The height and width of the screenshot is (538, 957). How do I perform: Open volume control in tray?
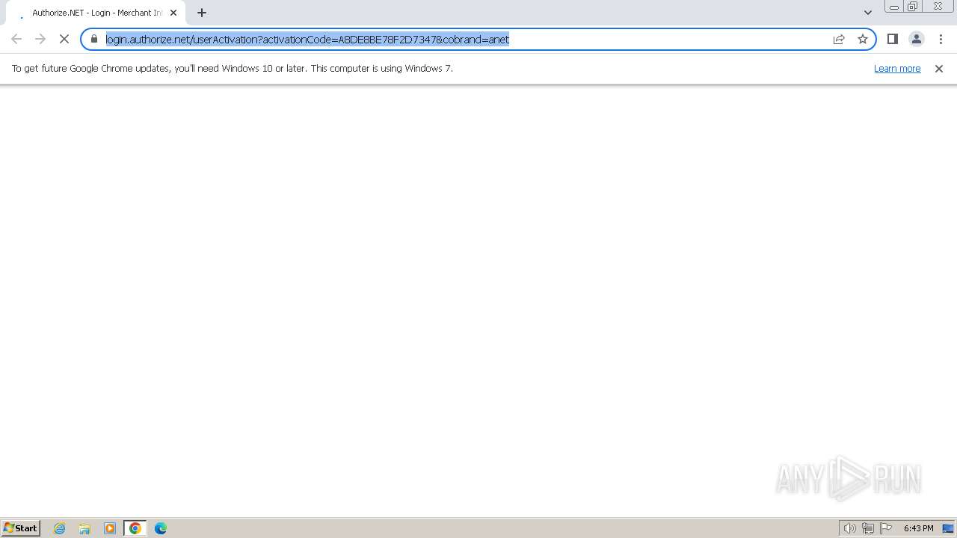tap(850, 528)
